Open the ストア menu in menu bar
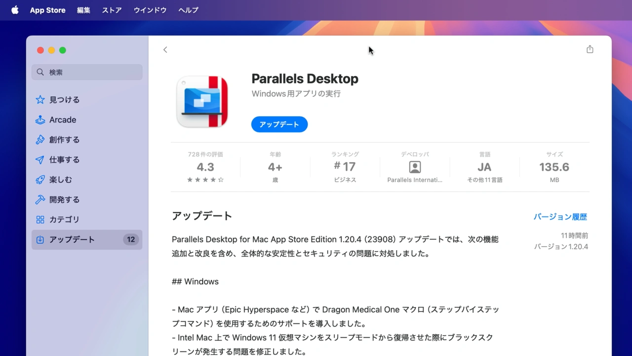The image size is (632, 356). tap(112, 10)
